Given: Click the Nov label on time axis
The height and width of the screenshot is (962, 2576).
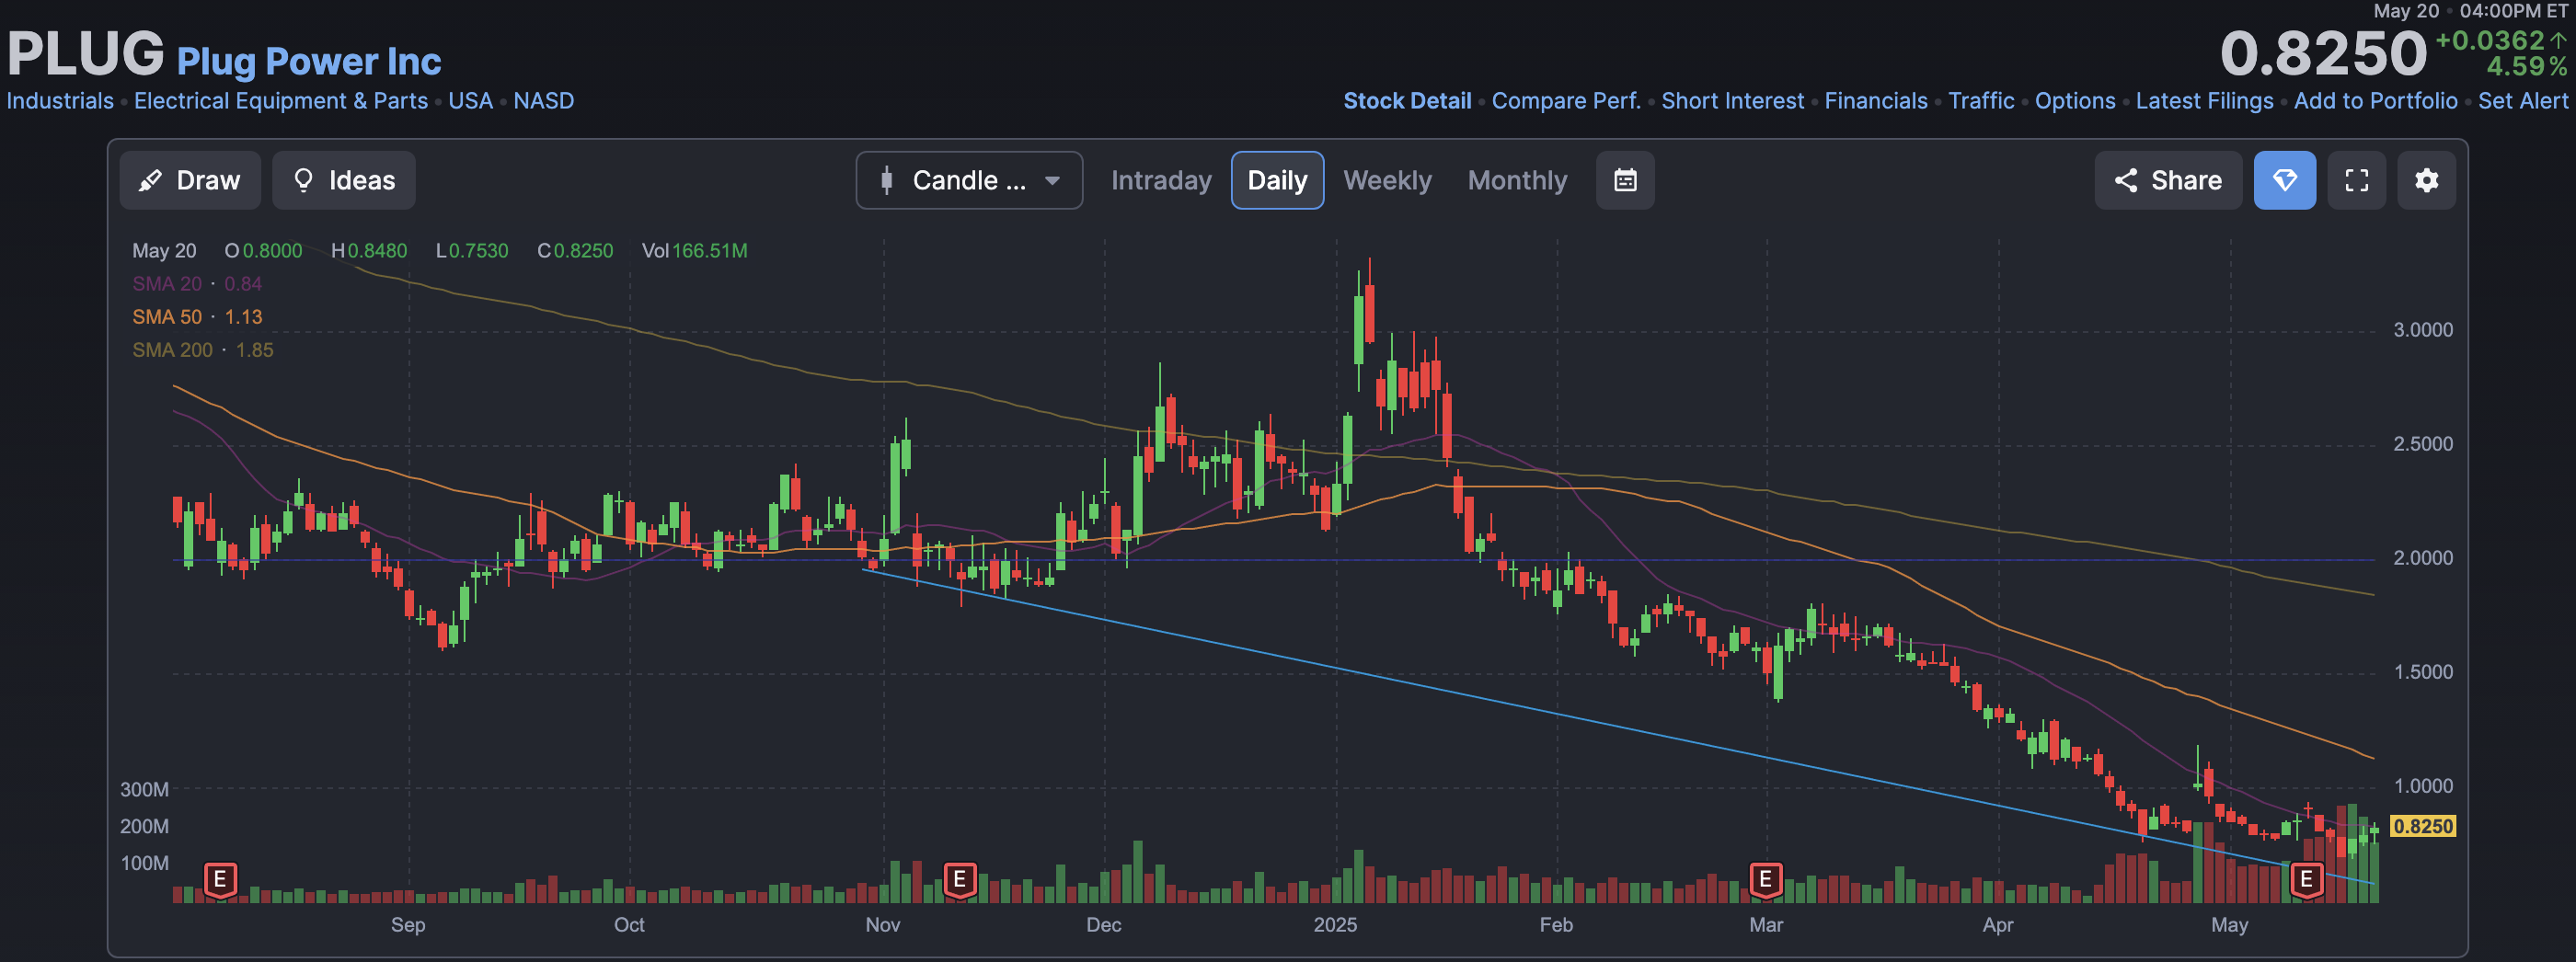Looking at the screenshot, I should pos(882,925).
